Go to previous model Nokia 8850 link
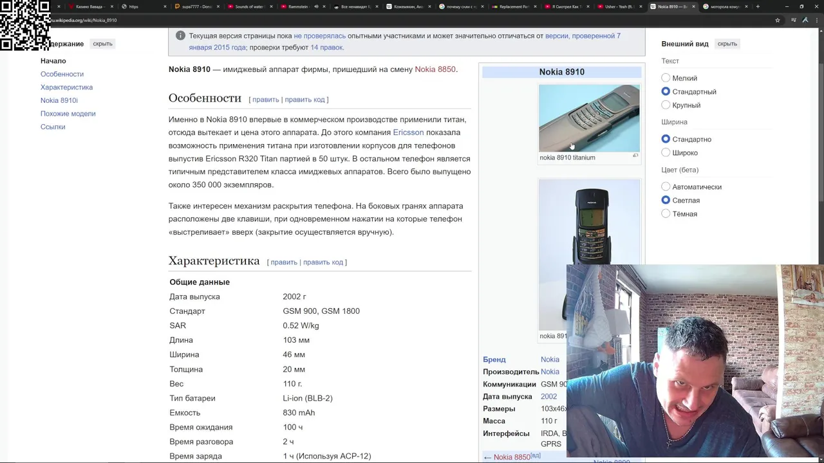 pyautogui.click(x=512, y=457)
